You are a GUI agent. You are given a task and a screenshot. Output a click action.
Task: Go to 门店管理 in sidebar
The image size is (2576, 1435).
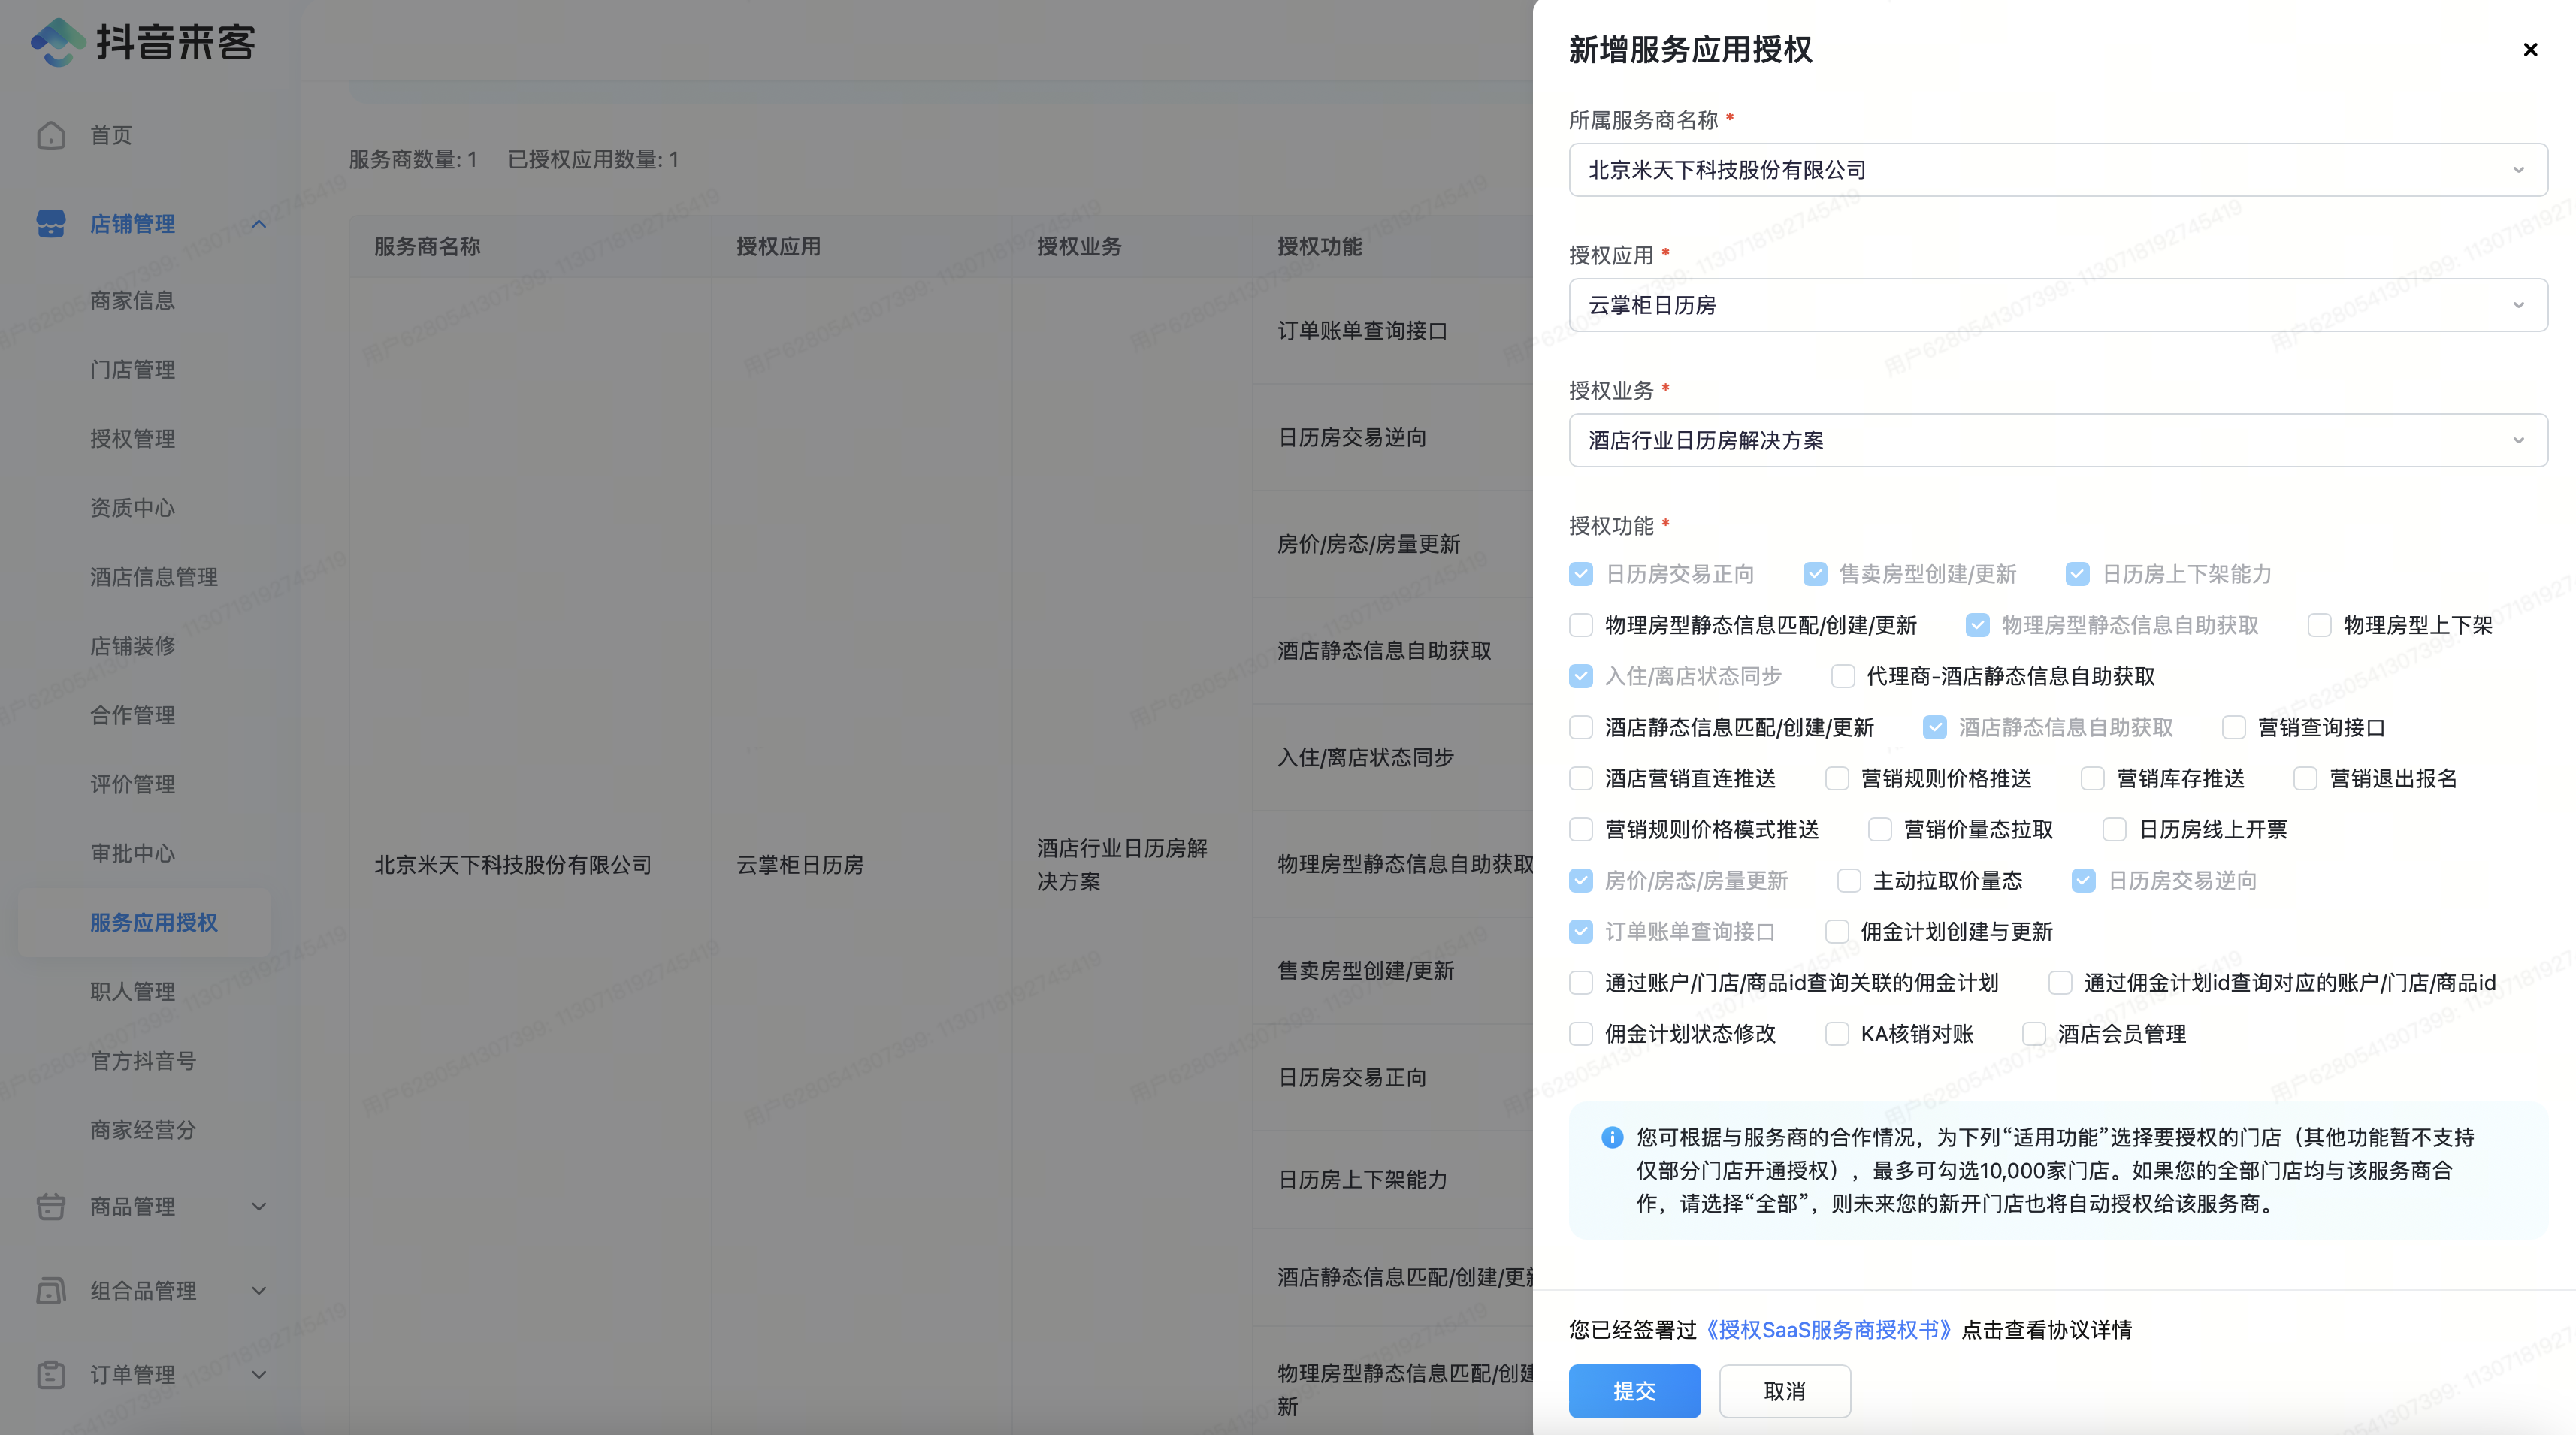(132, 369)
